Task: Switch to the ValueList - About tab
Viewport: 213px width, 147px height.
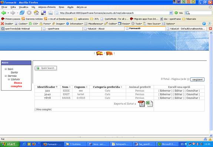Action: 103,29
